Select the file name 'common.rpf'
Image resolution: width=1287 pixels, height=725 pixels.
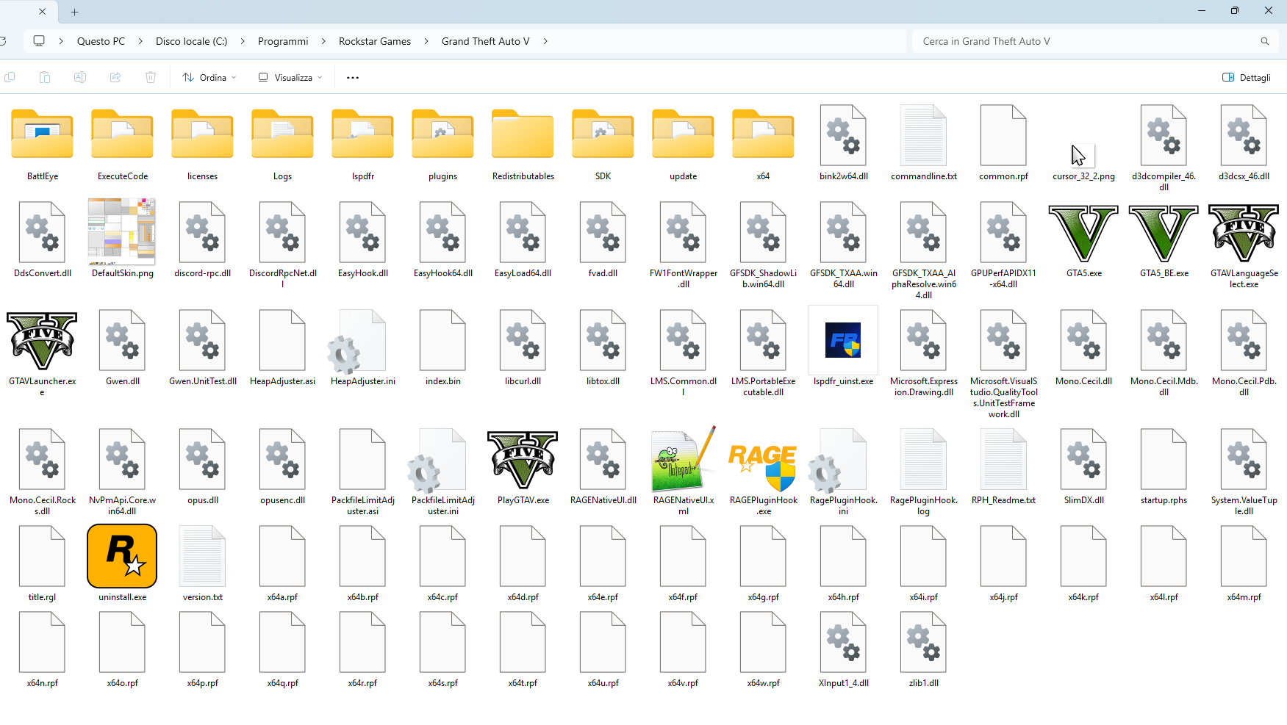(x=1003, y=176)
